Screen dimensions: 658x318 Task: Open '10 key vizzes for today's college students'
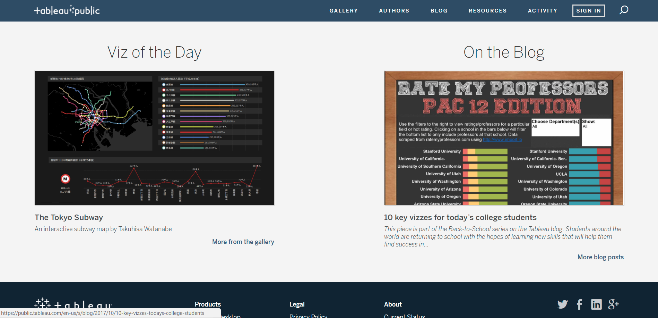(460, 217)
